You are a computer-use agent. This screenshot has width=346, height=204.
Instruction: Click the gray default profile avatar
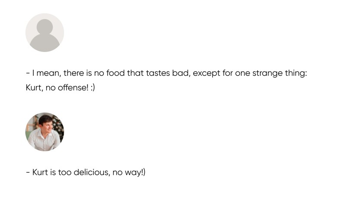45,33
